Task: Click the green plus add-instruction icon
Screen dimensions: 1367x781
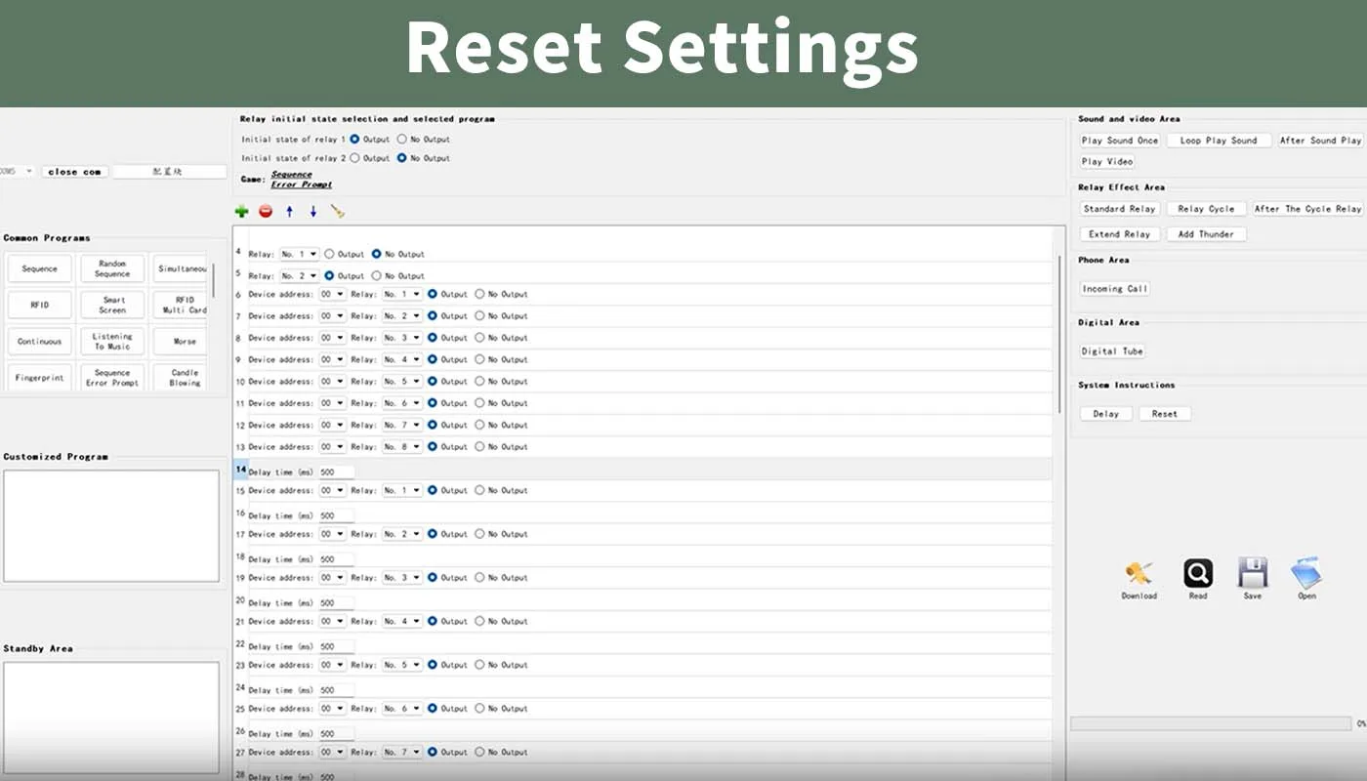Action: [242, 211]
